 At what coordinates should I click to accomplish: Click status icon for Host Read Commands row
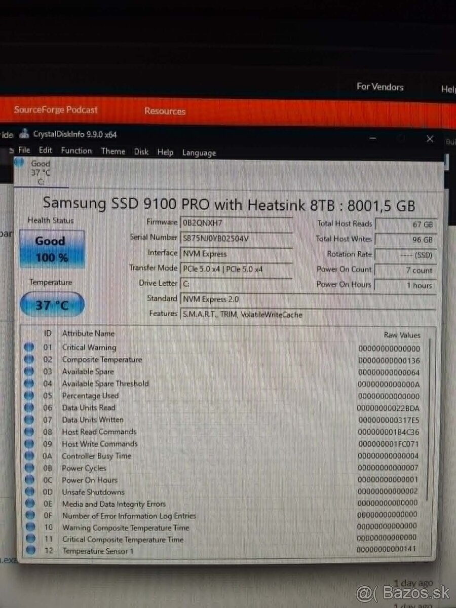(29, 432)
